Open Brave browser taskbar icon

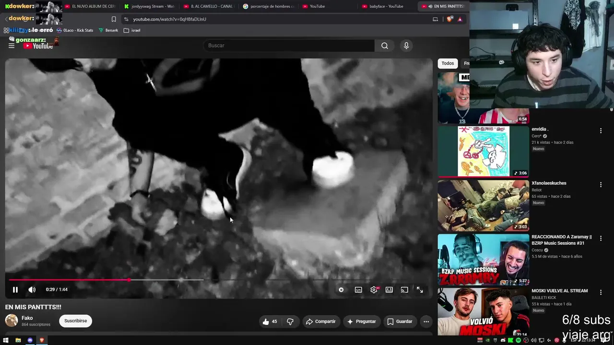pyautogui.click(x=42, y=340)
